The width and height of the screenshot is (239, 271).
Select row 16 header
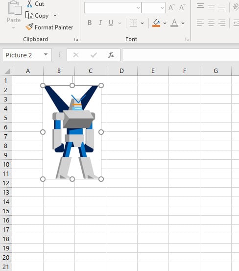coord(6,220)
